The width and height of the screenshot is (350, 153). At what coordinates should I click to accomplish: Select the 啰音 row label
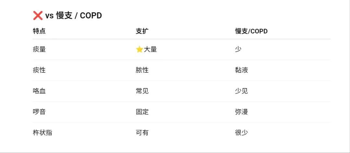click(x=39, y=112)
